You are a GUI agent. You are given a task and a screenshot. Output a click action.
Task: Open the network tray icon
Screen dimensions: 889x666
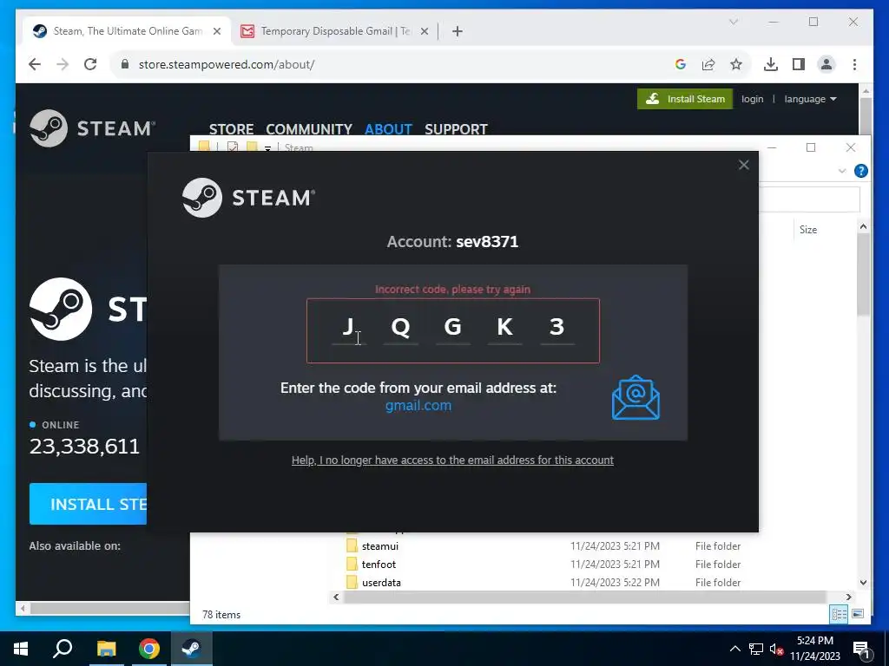pos(756,649)
